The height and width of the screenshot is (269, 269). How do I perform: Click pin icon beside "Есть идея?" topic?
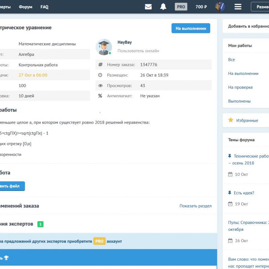230,193
